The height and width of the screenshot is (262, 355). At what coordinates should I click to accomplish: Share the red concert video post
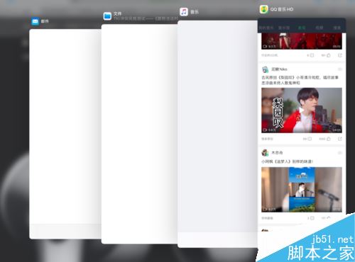click(340, 55)
